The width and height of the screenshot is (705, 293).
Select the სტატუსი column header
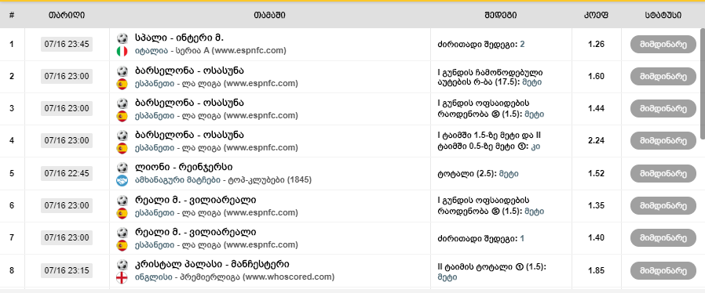(663, 15)
